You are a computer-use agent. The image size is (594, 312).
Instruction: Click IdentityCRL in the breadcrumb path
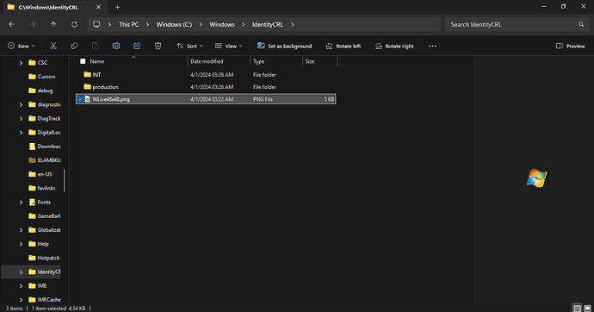(268, 24)
